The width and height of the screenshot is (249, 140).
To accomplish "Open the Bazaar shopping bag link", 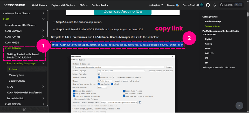I will 177,5.
